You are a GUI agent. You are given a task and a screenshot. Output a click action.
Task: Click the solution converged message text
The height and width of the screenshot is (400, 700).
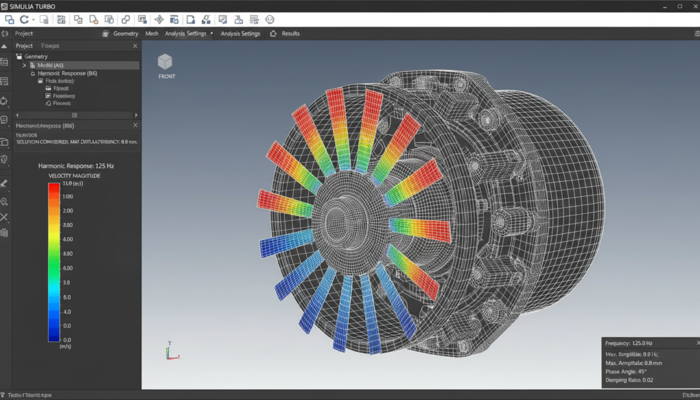click(x=77, y=142)
